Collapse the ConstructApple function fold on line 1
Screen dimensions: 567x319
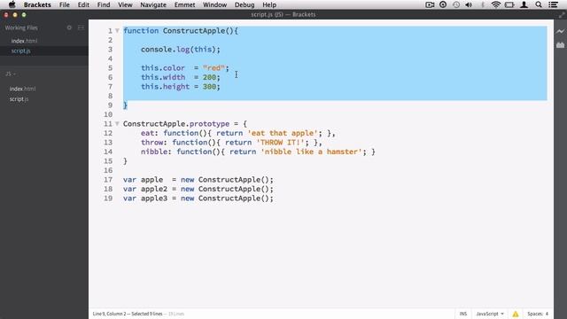117,31
